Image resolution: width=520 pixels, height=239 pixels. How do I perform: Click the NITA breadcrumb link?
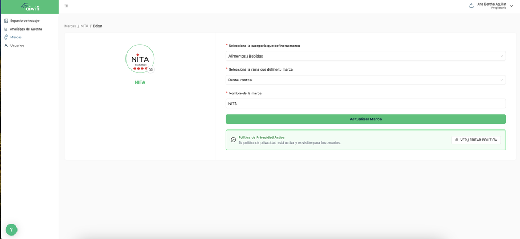point(85,26)
